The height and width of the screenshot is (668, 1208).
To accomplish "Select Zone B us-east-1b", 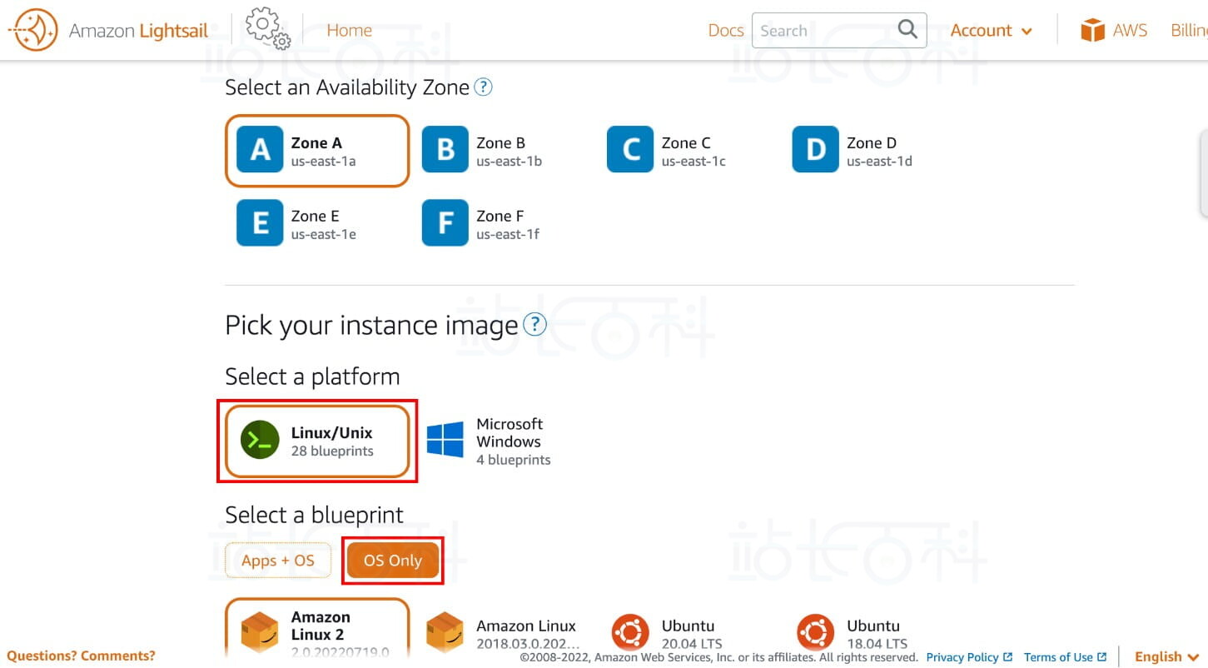I will pos(483,150).
